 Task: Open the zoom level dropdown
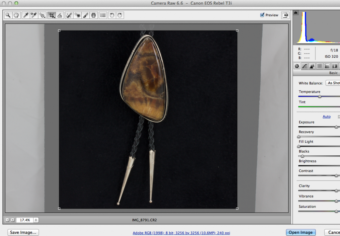coord(35,219)
